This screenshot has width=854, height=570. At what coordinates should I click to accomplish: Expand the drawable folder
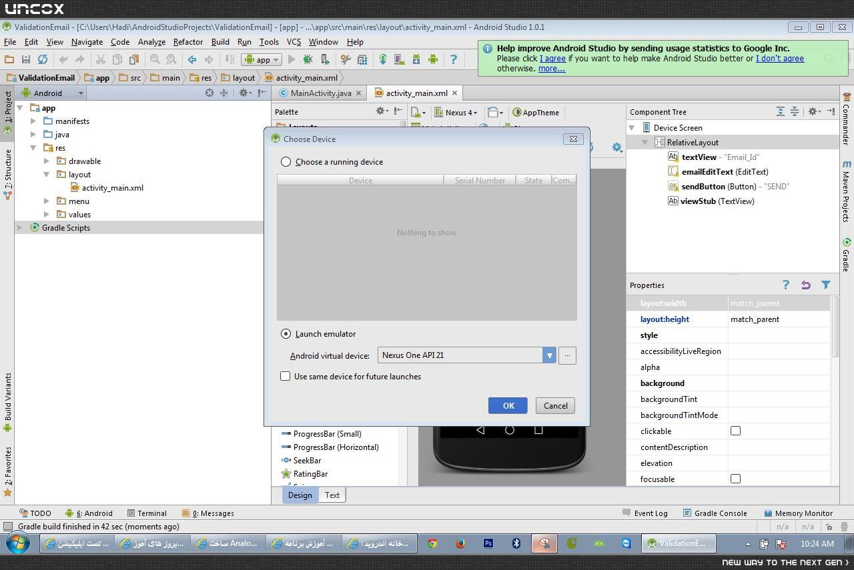click(47, 161)
